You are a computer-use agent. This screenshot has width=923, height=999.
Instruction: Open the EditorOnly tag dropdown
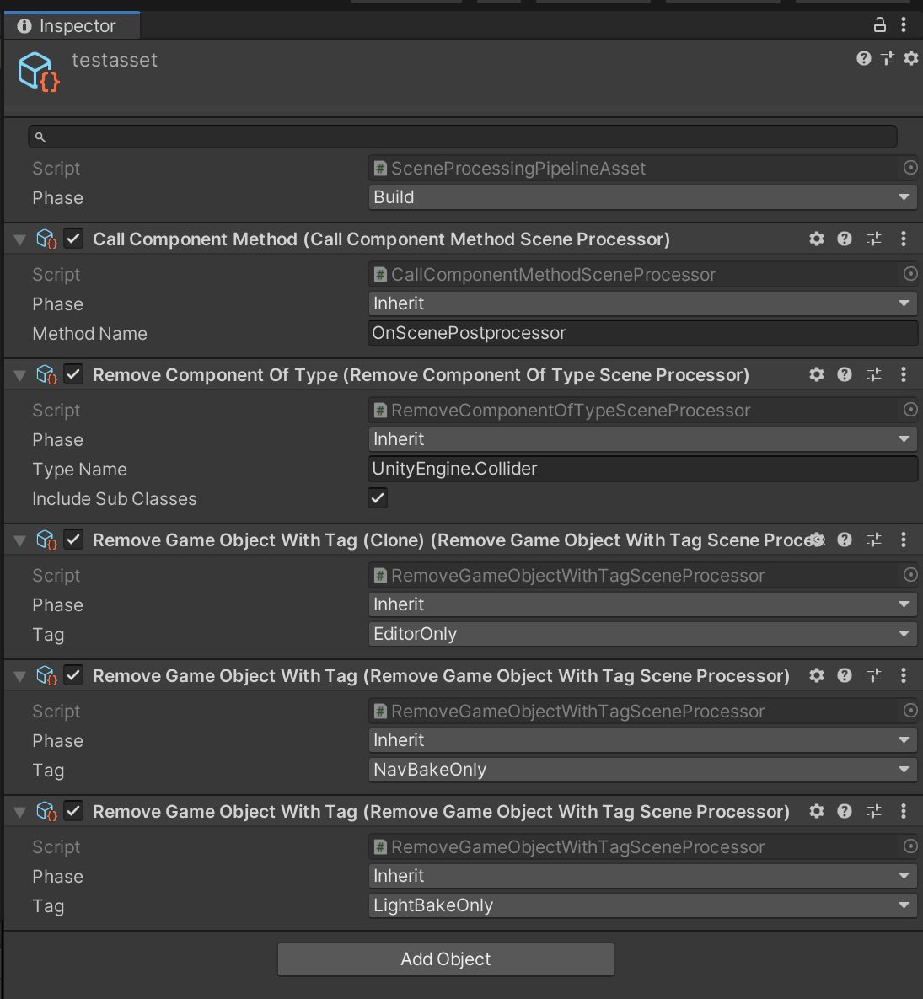642,634
